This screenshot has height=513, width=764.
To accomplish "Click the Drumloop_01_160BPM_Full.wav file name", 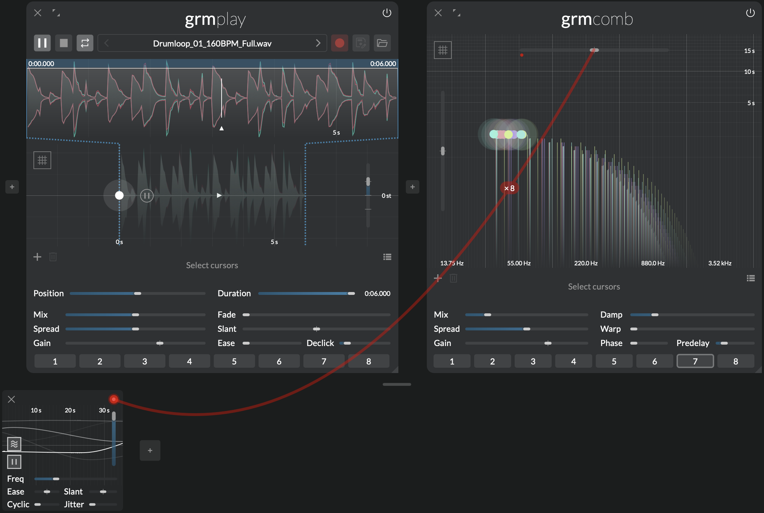I will click(212, 43).
